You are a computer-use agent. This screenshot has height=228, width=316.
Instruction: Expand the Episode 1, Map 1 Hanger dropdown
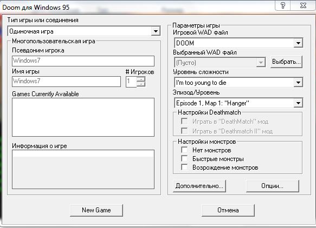298,103
